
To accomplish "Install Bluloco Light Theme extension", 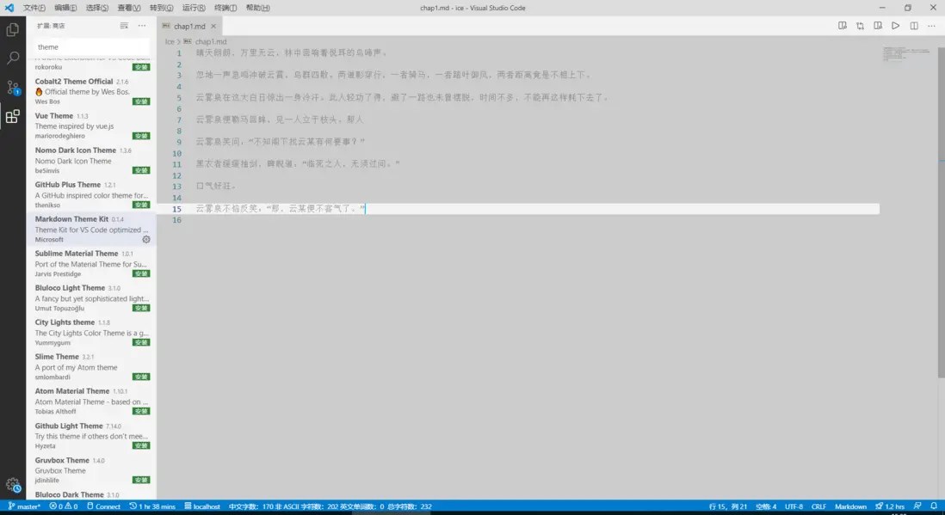I will (142, 308).
